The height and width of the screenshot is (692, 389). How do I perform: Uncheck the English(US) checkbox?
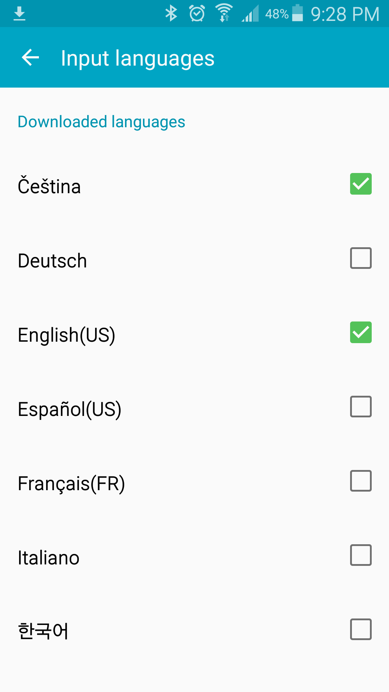coord(361,332)
